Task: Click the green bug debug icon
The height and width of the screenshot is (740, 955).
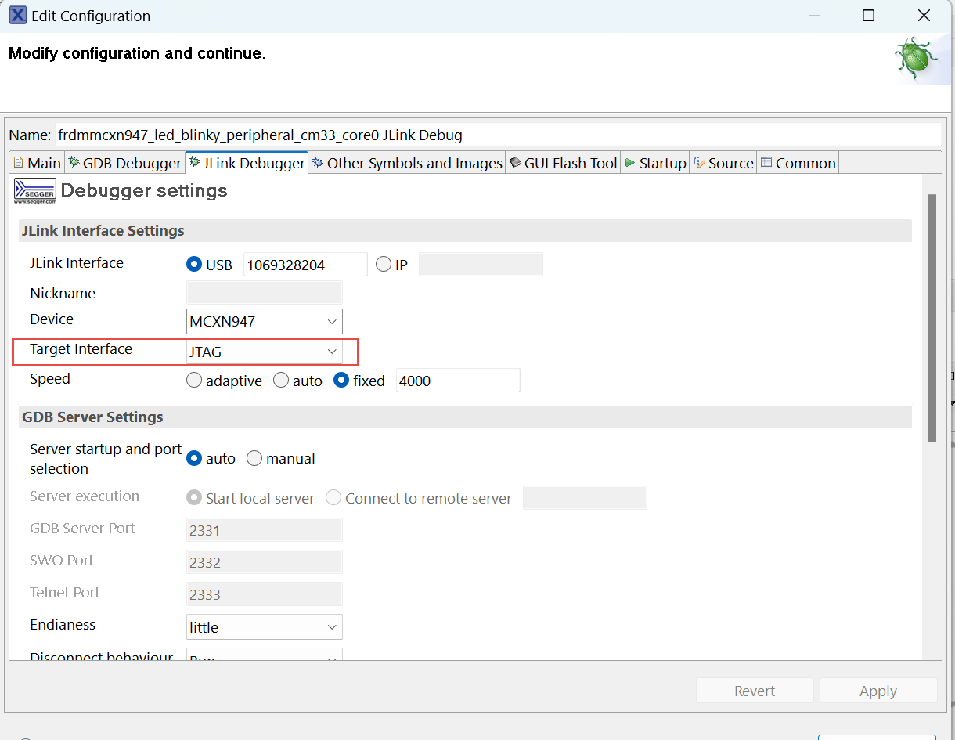Action: [915, 60]
